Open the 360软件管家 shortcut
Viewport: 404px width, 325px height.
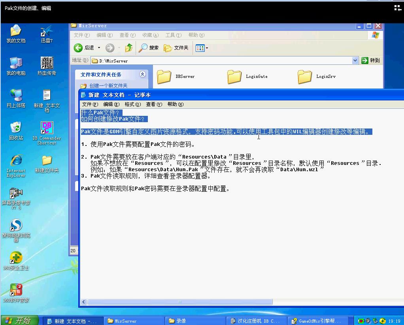pos(16,293)
